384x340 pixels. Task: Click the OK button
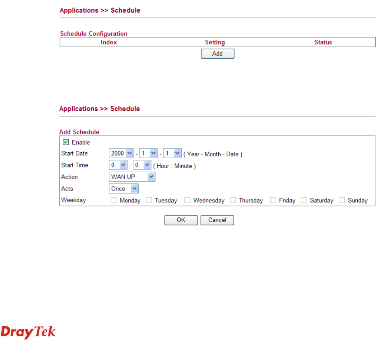click(x=181, y=220)
